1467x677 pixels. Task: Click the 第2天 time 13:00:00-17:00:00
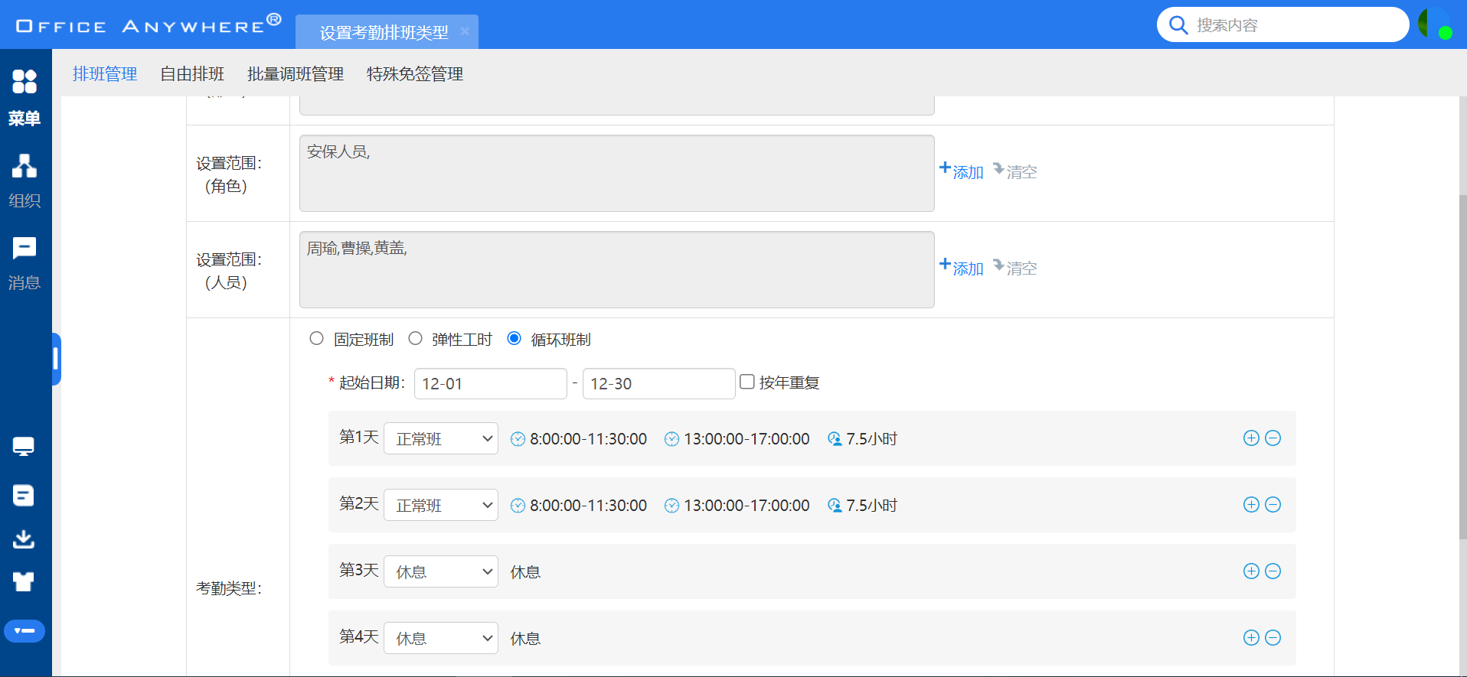tap(747, 506)
